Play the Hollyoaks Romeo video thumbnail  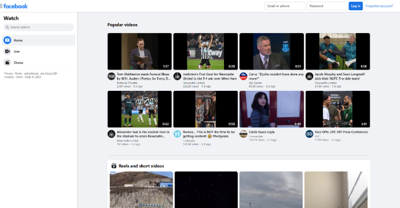click(x=206, y=109)
